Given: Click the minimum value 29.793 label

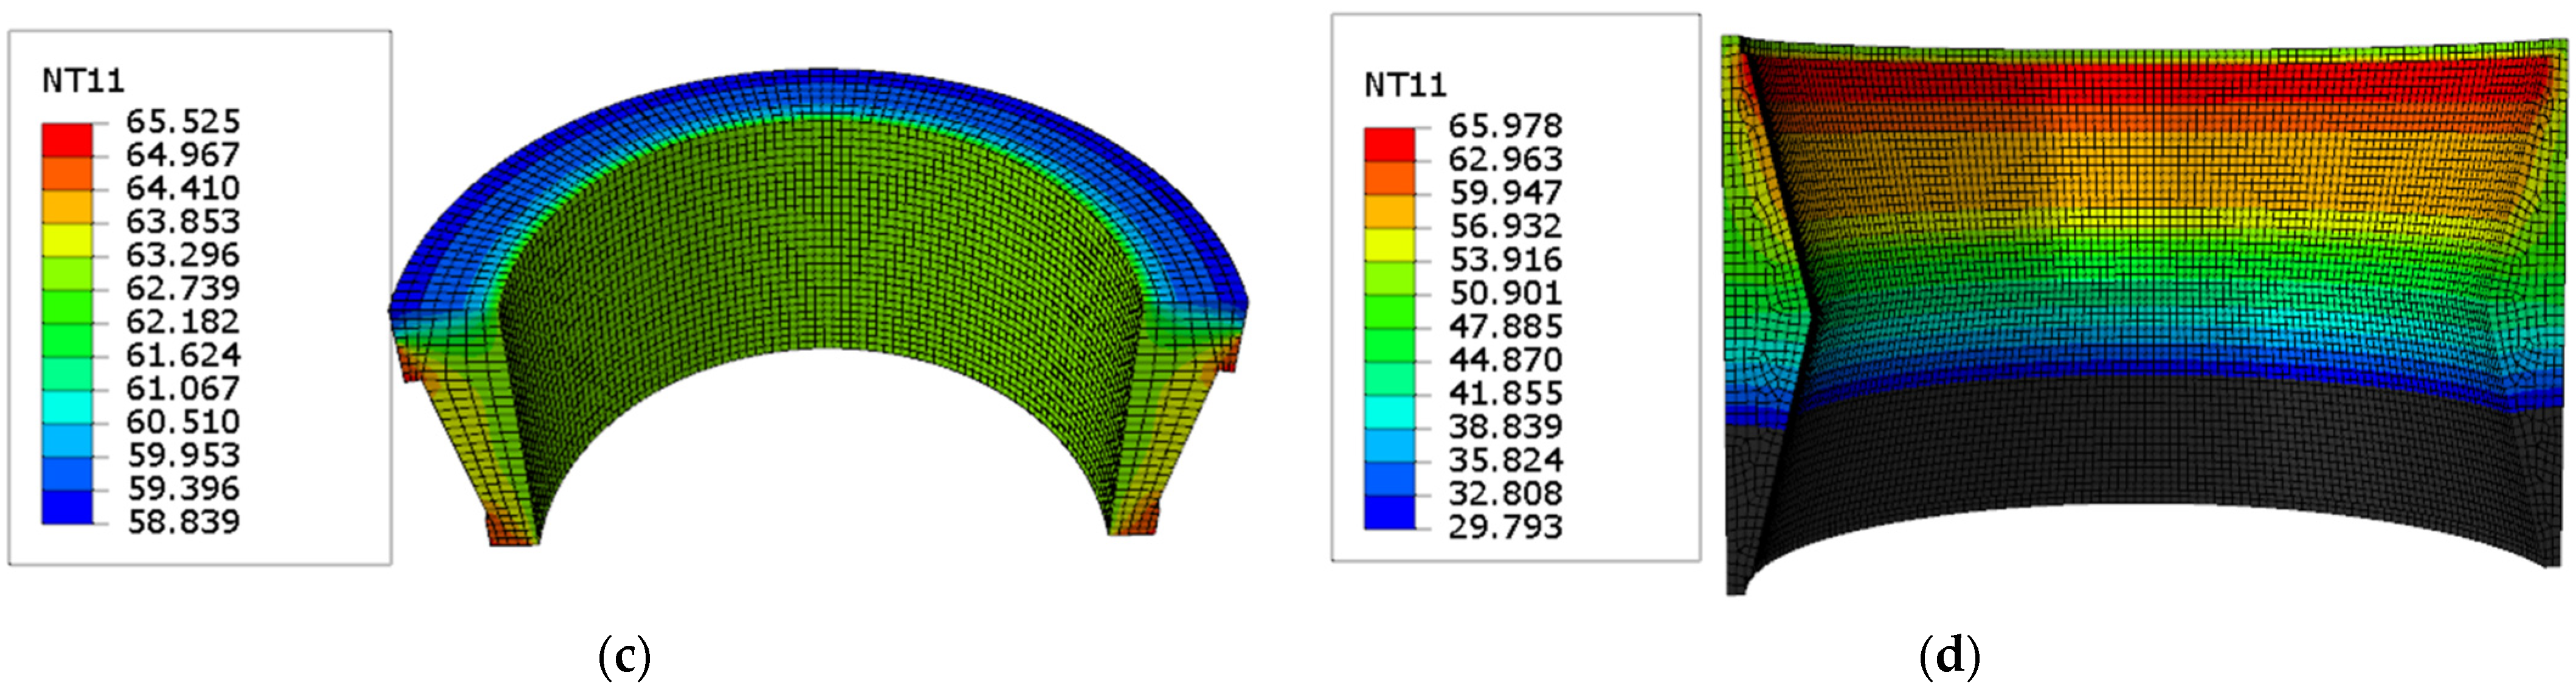Looking at the screenshot, I should (x=1505, y=526).
